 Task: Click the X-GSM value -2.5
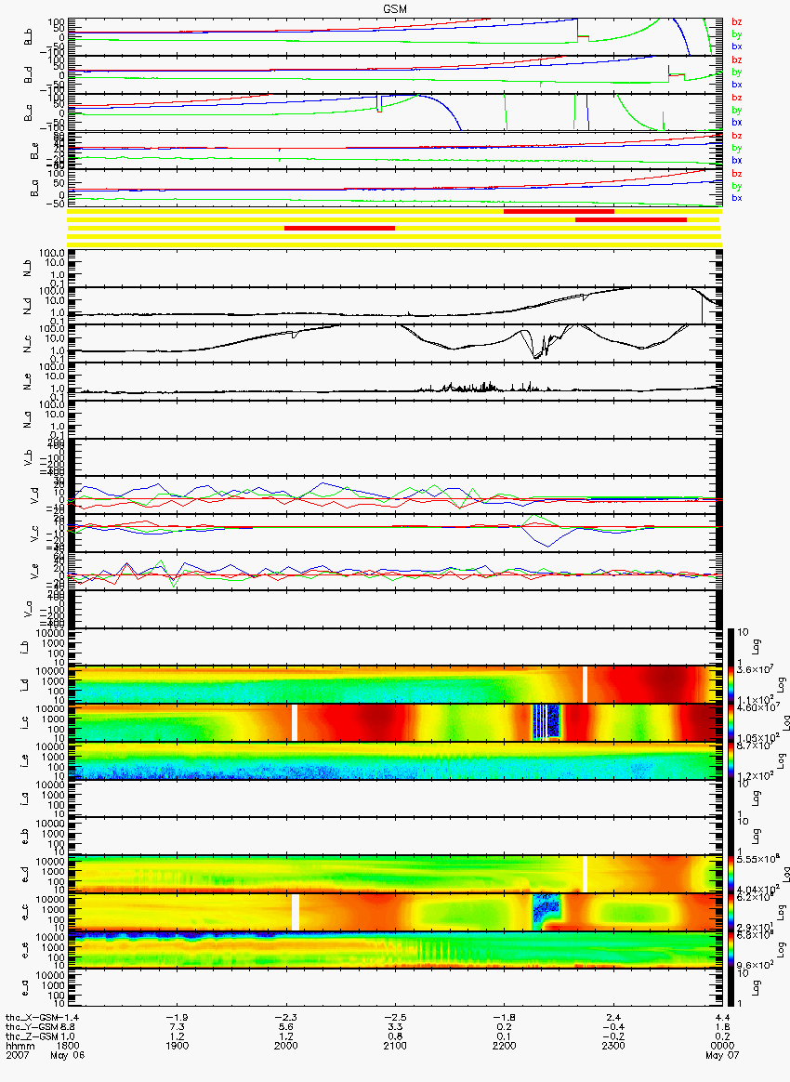395,1018
